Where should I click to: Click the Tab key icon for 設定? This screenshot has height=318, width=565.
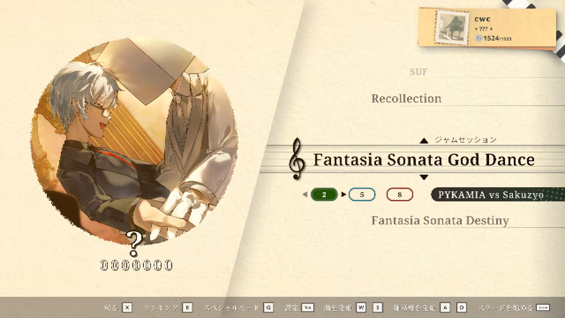pos(307,307)
